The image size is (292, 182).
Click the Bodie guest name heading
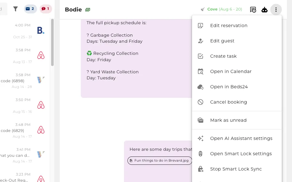pyautogui.click(x=73, y=10)
